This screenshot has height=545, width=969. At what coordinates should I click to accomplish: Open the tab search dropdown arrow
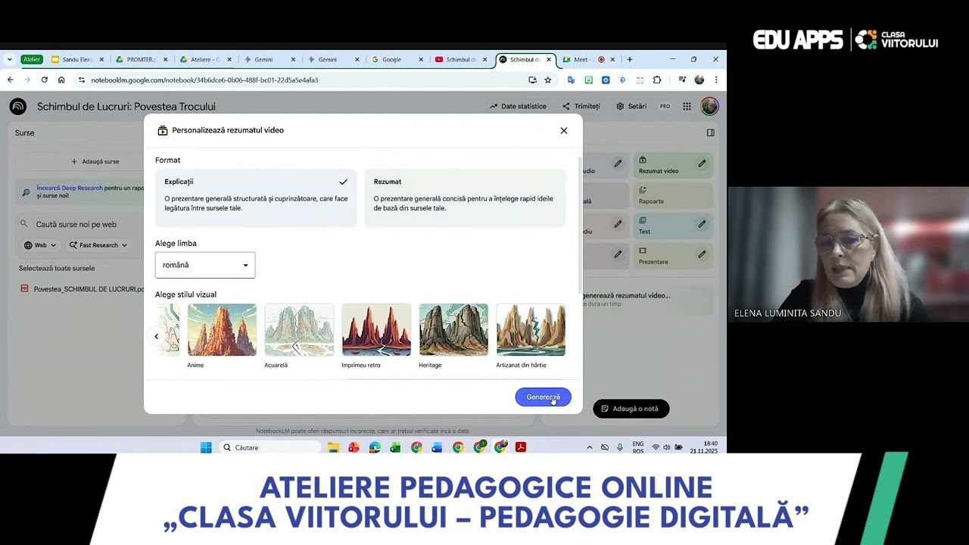[9, 60]
